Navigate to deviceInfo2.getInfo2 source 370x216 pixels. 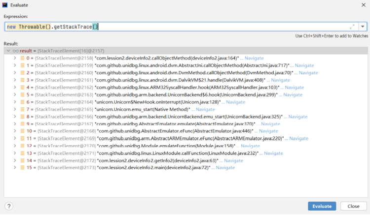coord(233,160)
